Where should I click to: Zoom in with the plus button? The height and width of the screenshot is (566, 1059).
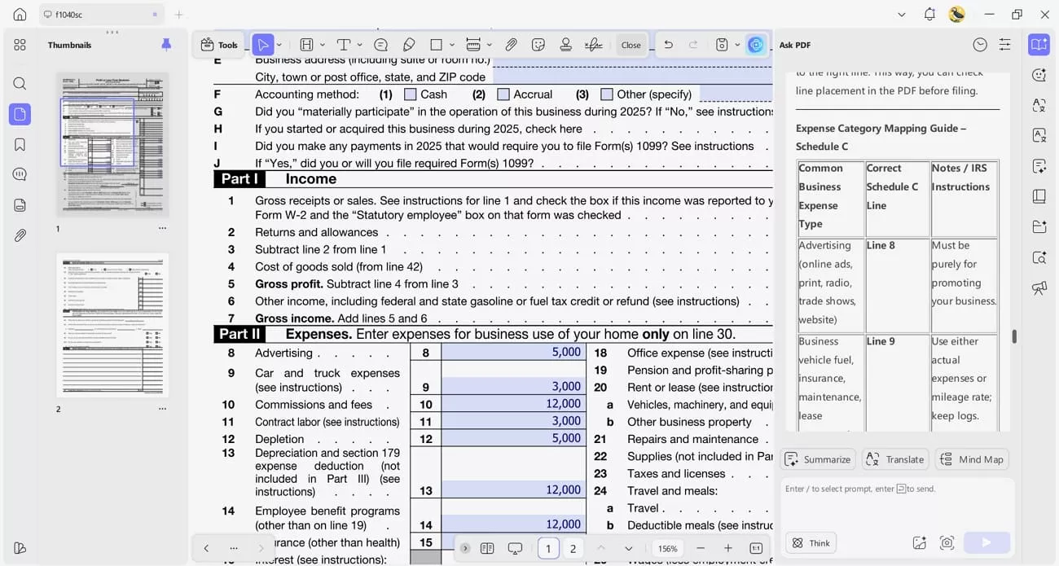(x=728, y=549)
